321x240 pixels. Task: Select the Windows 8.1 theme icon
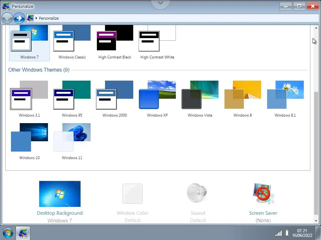click(285, 95)
